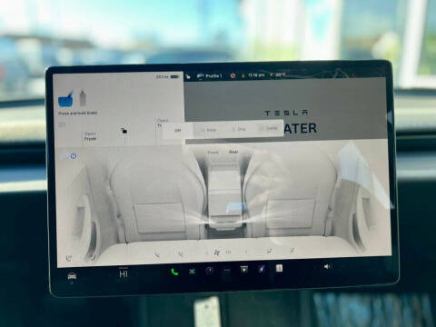The image size is (436, 327).
Task: Tap Open Frunk button
Action: pos(90,136)
